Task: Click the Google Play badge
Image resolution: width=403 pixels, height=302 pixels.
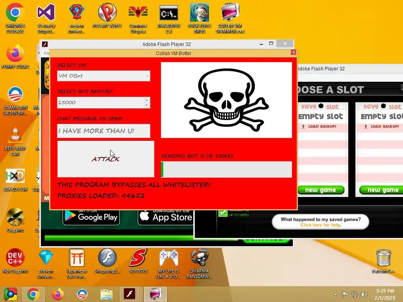Action: click(91, 217)
